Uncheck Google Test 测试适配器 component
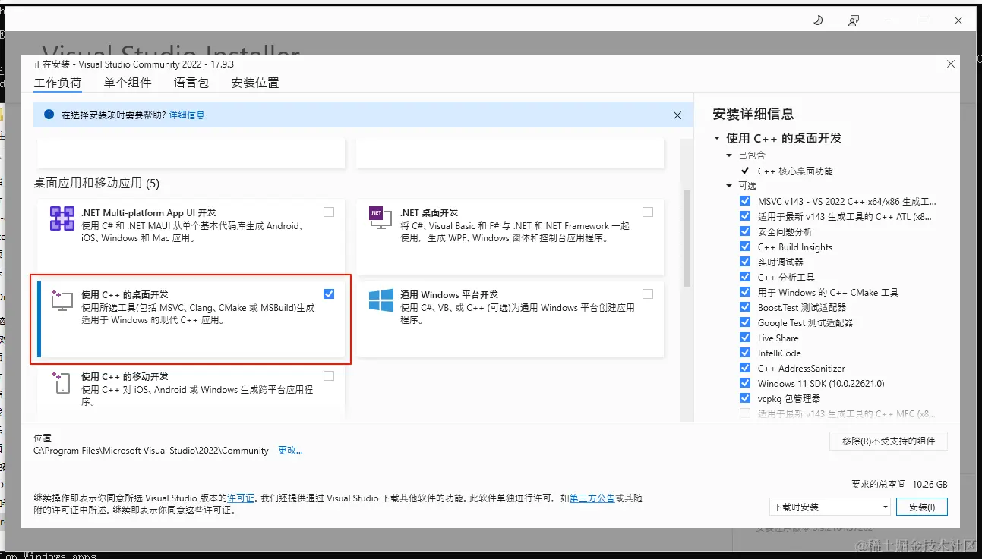The image size is (982, 559). tap(745, 322)
